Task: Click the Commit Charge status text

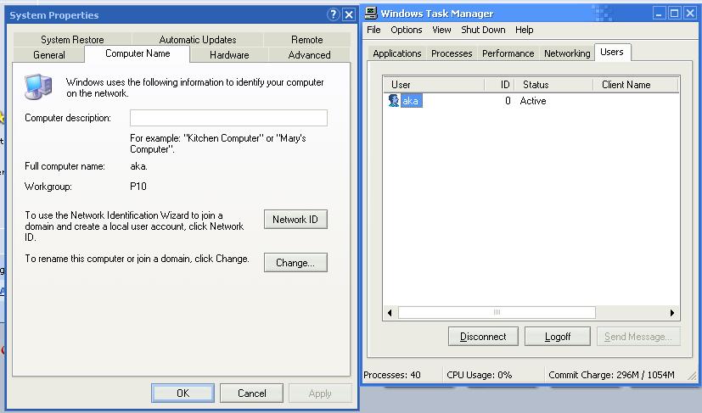Action: point(611,375)
